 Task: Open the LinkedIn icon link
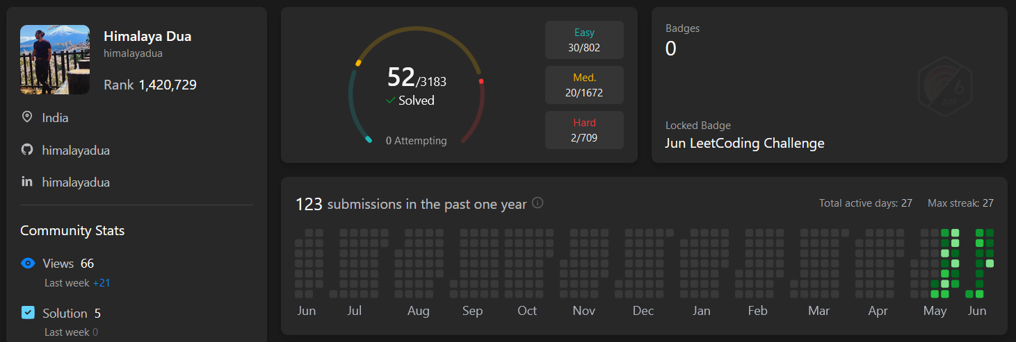tap(27, 182)
